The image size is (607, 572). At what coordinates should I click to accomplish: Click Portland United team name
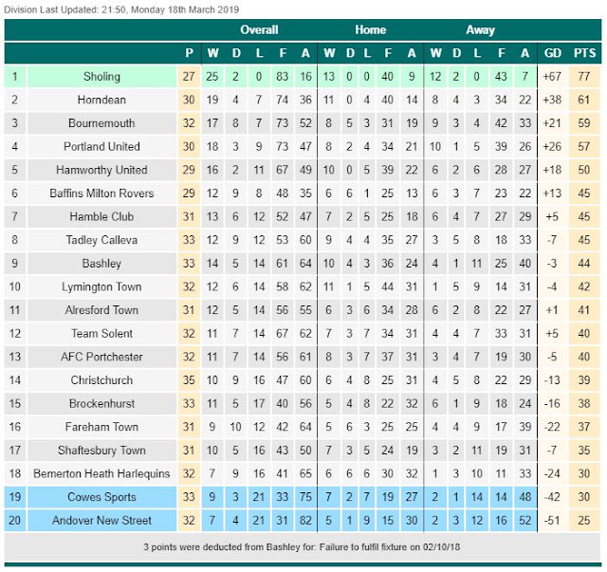(101, 146)
